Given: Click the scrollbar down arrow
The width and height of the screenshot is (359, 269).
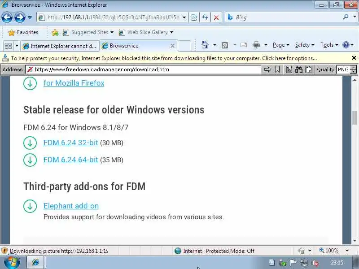Looking at the screenshot, I should tap(355, 241).
